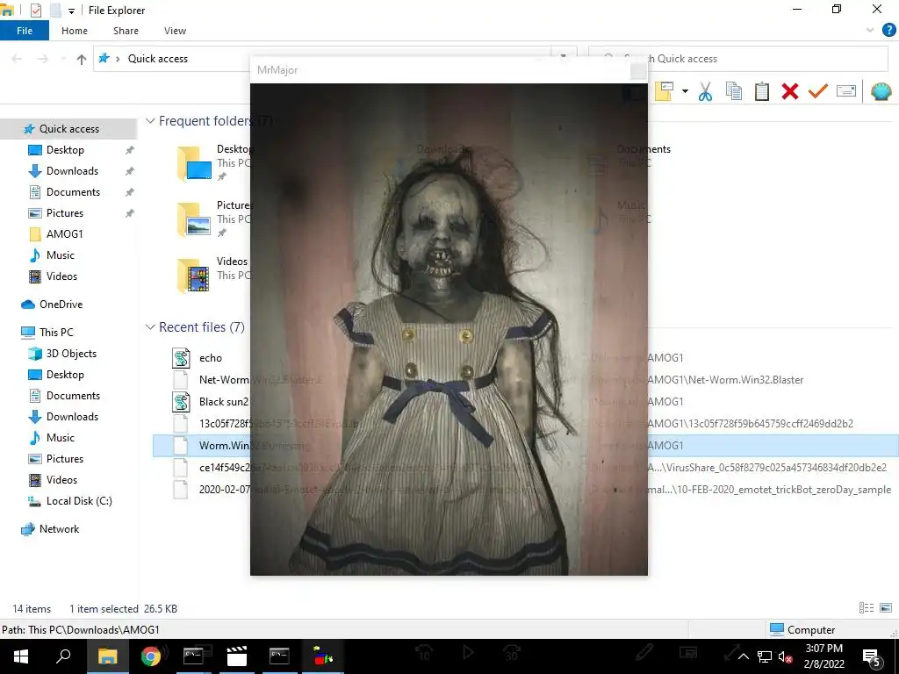Click the Quick access address path
Viewport: 899px width, 674px height.
click(x=158, y=59)
